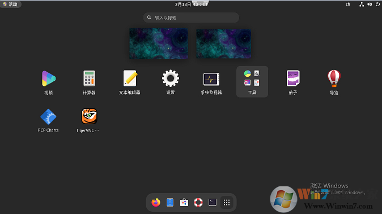Viewport: 382px width, 214px height.
Task: Launch PCP Charts application
Action: point(48,120)
